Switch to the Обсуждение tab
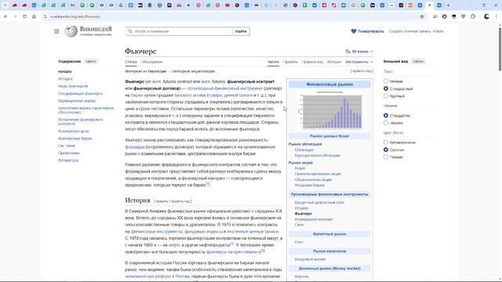Screen dimensions: 502x282 click(151, 62)
